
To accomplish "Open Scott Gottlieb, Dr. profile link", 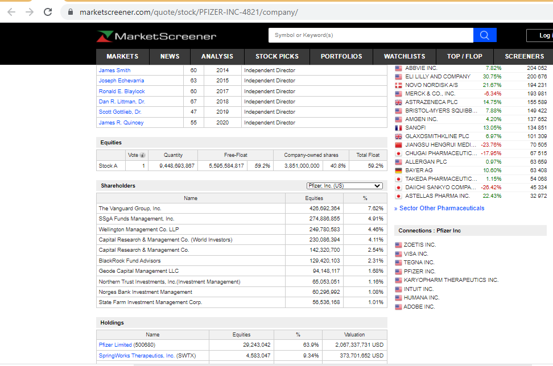I will (120, 112).
